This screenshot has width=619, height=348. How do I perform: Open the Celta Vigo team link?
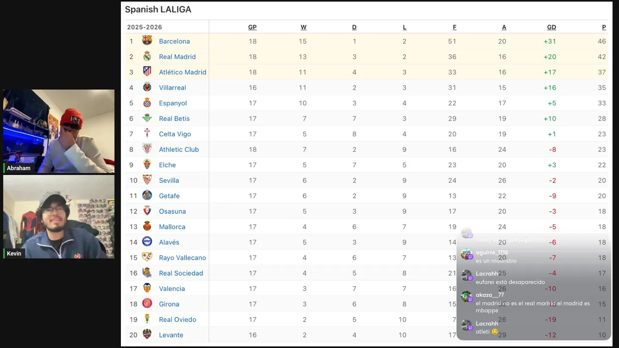coord(175,134)
